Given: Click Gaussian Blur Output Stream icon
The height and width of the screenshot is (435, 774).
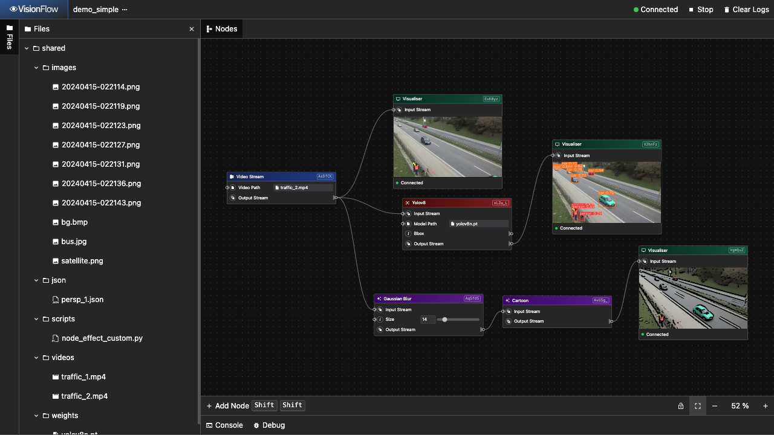Looking at the screenshot, I should [380, 330].
